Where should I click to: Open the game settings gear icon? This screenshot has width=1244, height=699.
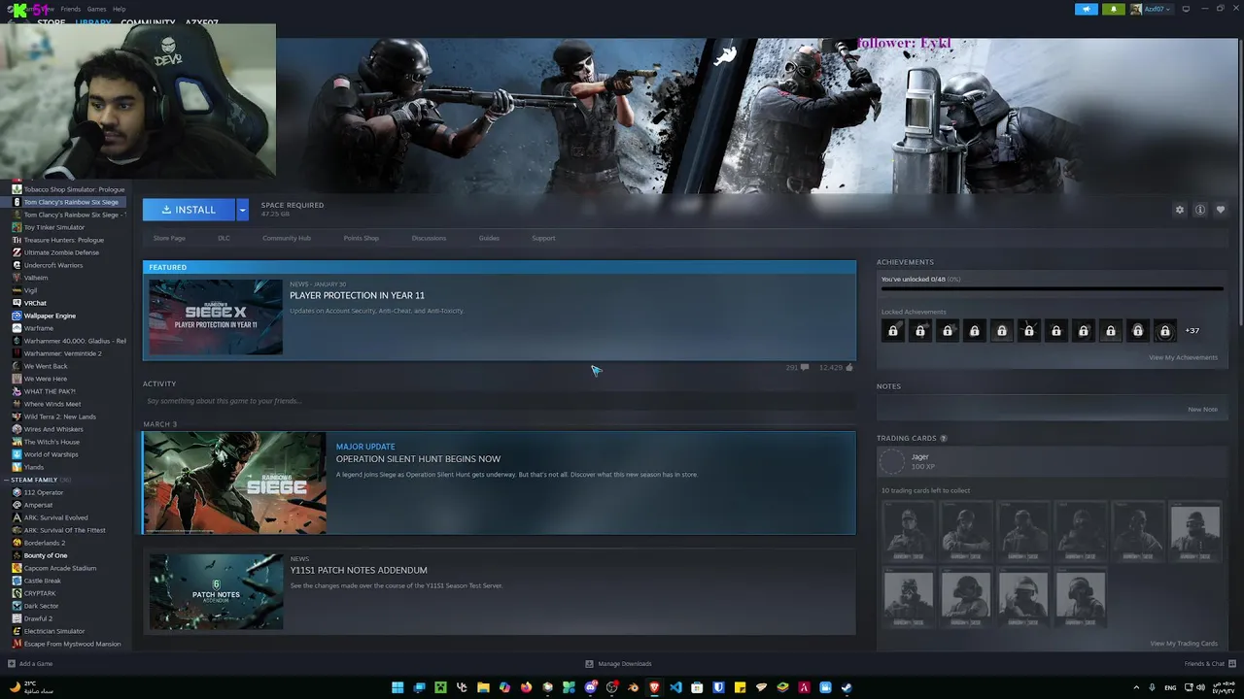coord(1180,210)
